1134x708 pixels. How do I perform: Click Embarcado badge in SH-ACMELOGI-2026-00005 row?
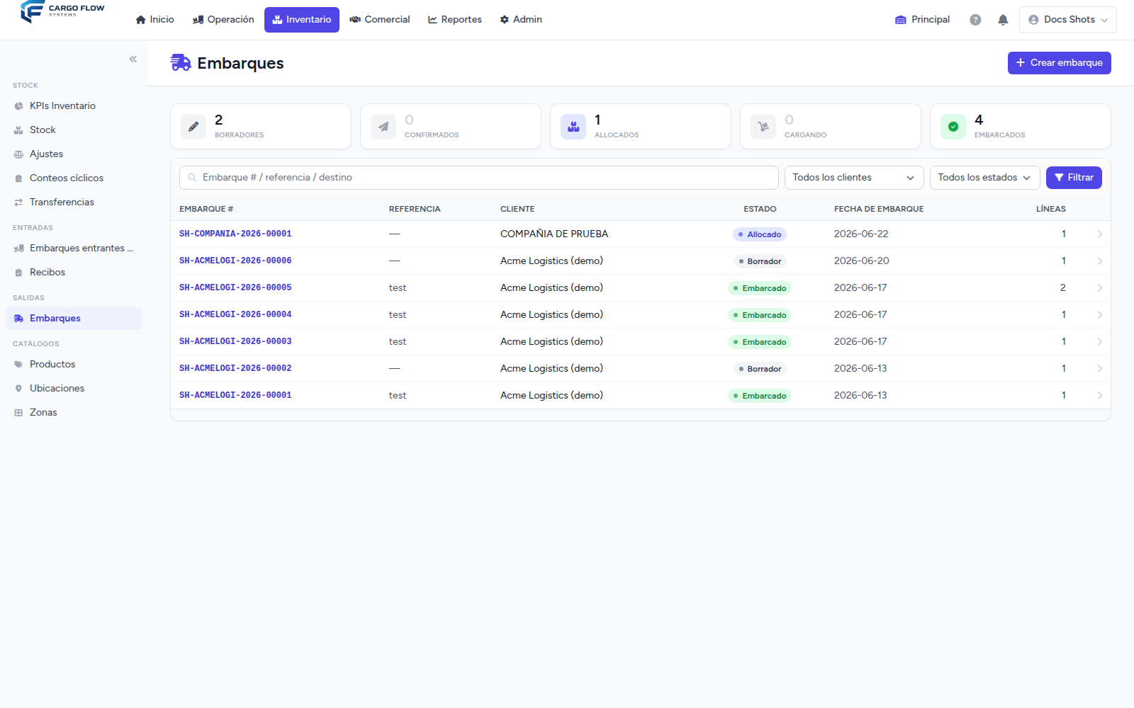760,288
